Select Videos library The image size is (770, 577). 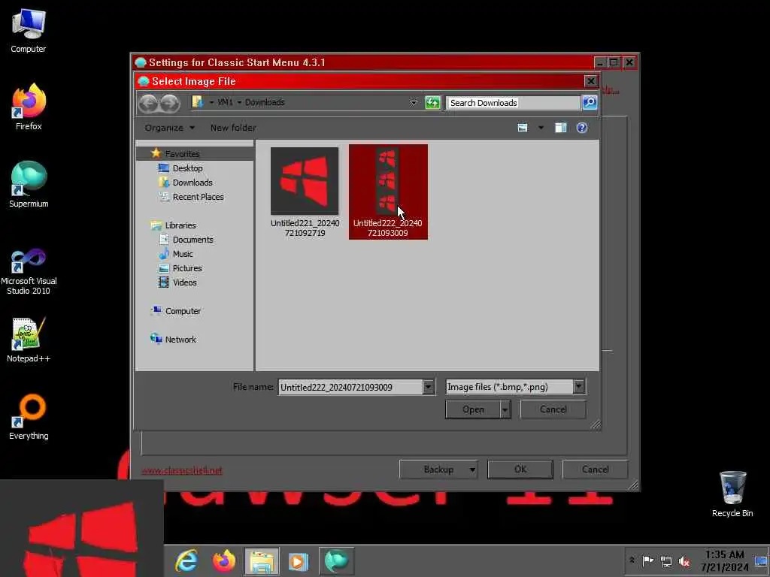tap(184, 282)
